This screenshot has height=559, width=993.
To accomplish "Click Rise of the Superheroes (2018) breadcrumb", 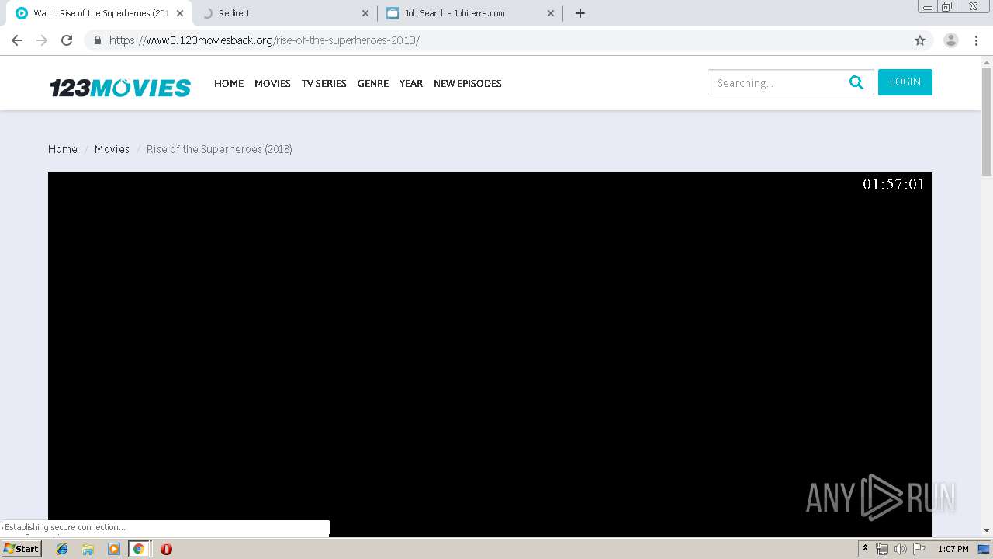I will [x=220, y=149].
